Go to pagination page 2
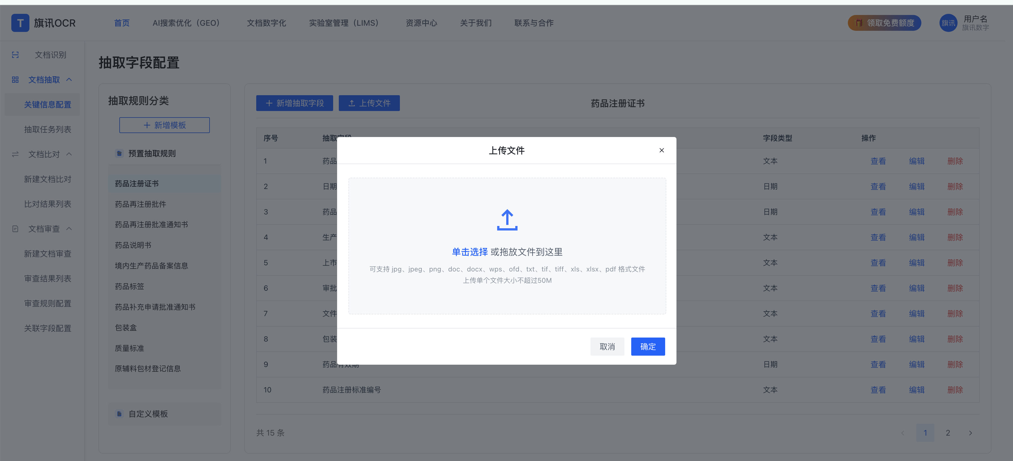 click(948, 433)
